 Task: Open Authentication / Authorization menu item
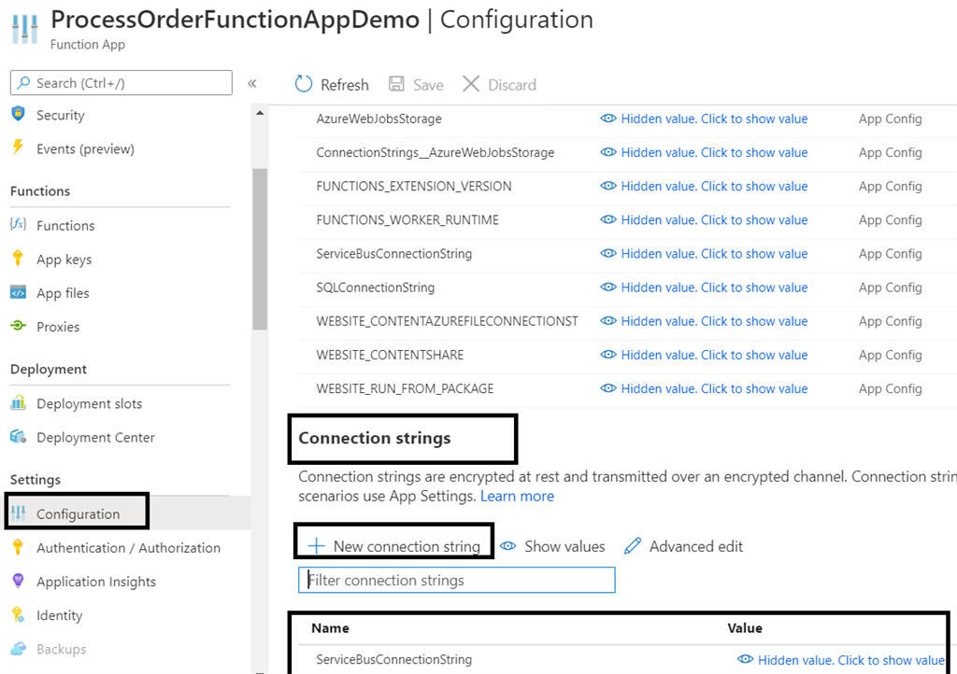tap(128, 548)
